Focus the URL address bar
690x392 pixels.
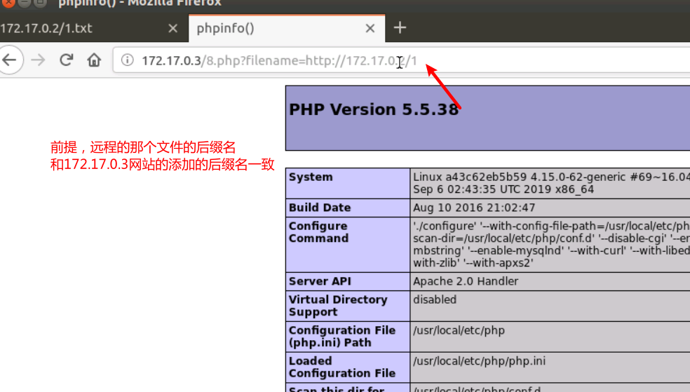(x=396, y=60)
